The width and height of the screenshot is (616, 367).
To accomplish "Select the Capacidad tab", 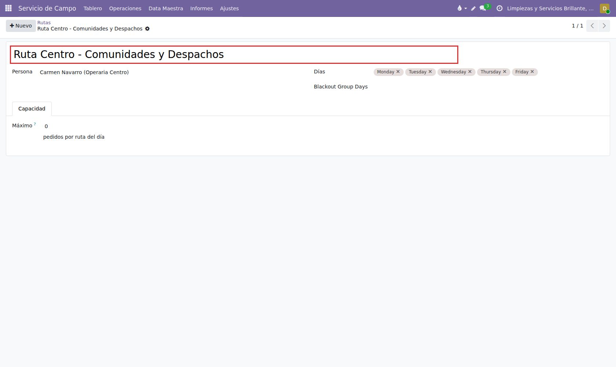I will tap(32, 109).
